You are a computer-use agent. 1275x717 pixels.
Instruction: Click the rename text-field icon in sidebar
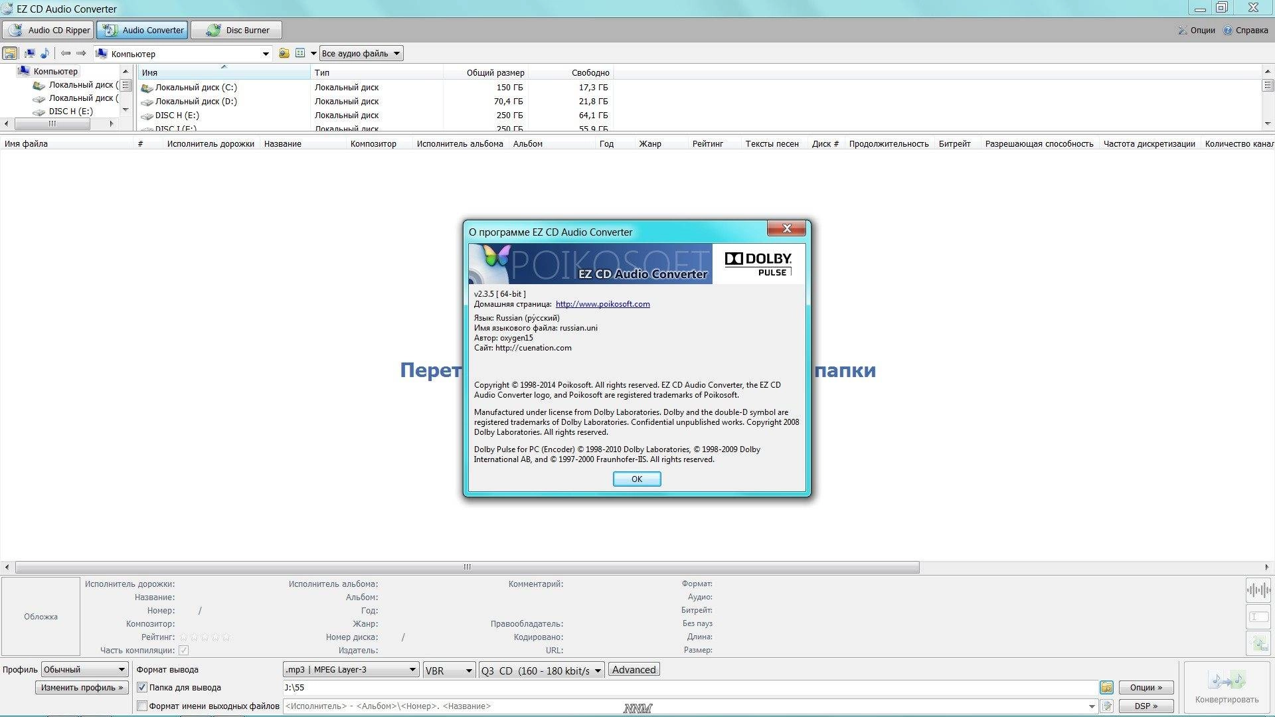(1258, 617)
